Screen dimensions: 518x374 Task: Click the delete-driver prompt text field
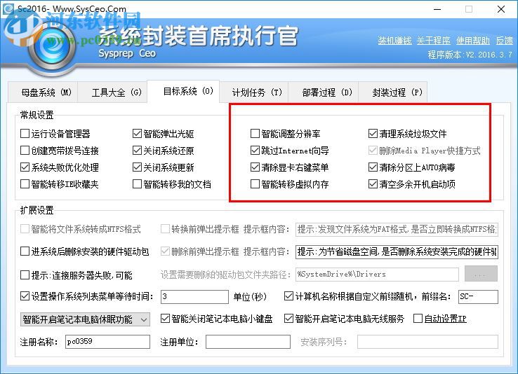point(397,252)
